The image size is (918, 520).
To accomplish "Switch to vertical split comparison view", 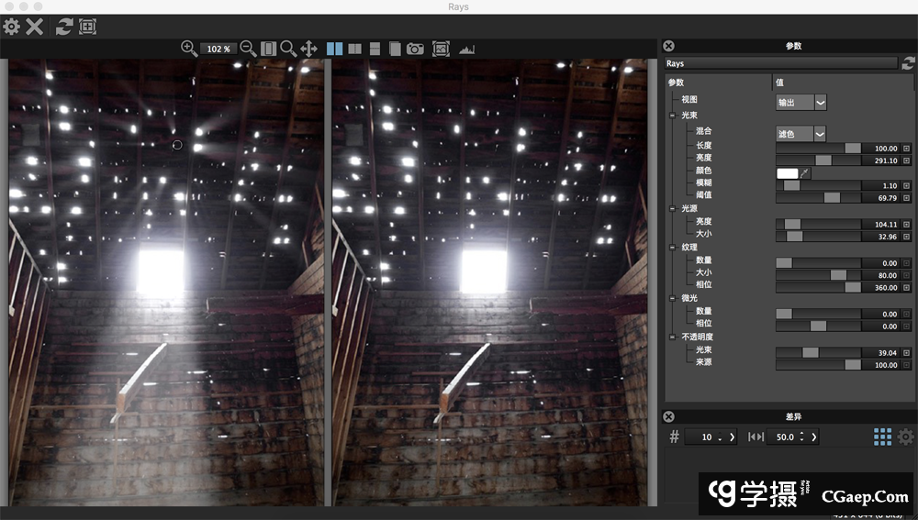I will point(354,49).
